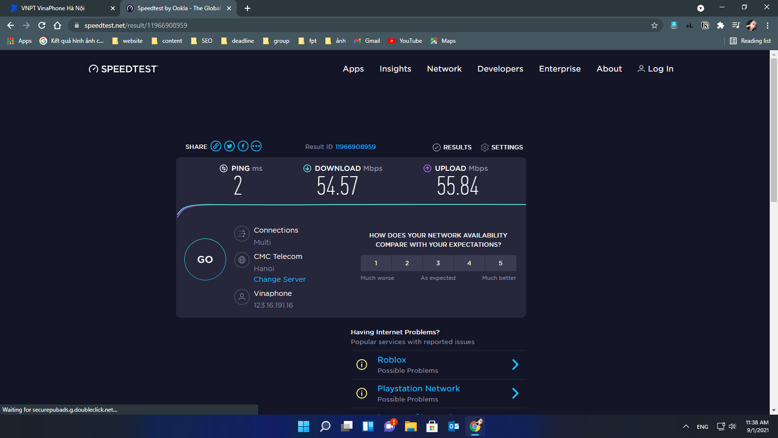Open Windows taskbar search
The width and height of the screenshot is (778, 438).
click(x=325, y=427)
